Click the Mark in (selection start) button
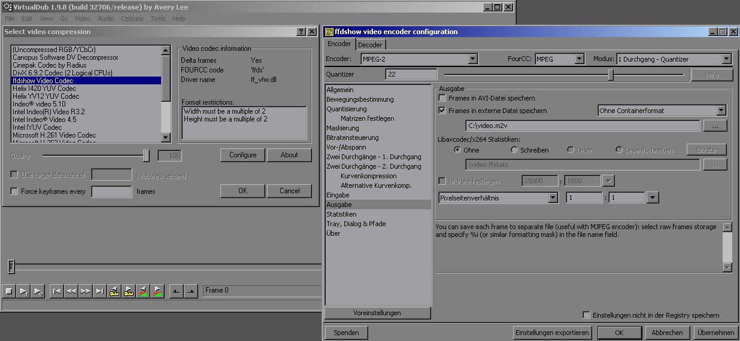 (177, 291)
